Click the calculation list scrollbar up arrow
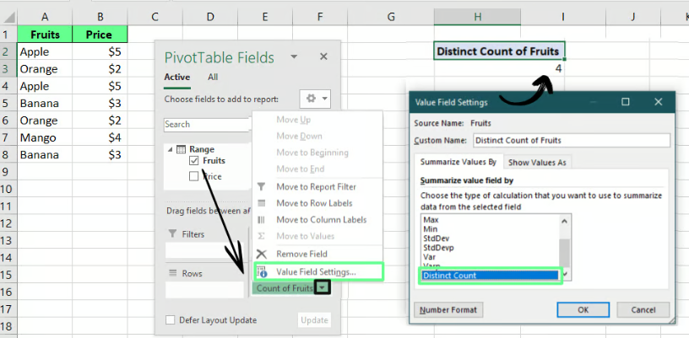 (565, 221)
